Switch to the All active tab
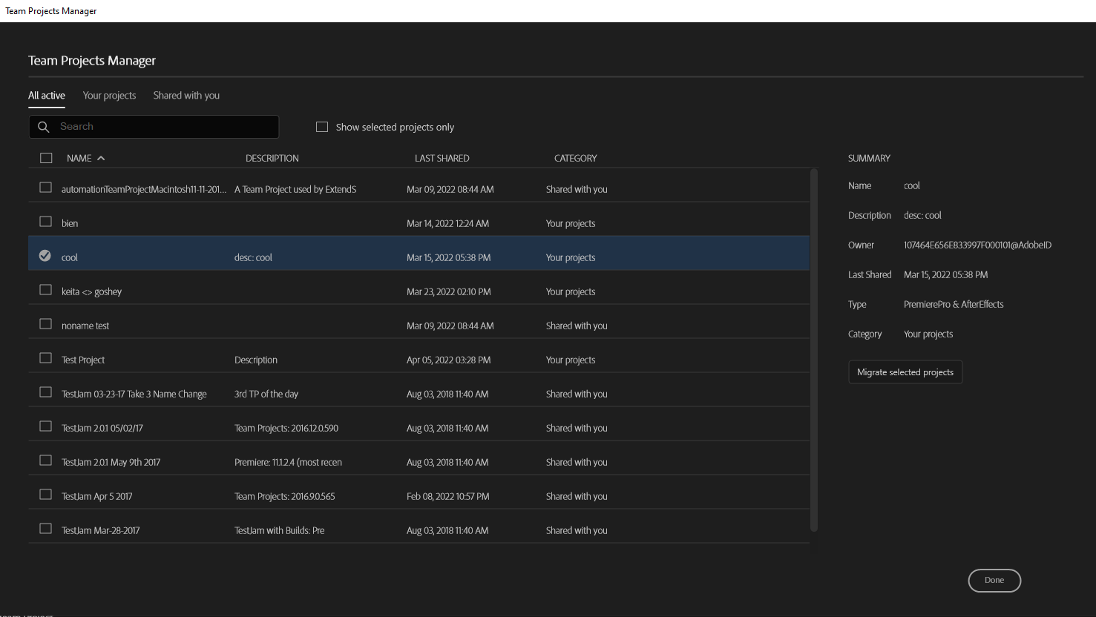Viewport: 1096px width, 617px height. (46, 95)
